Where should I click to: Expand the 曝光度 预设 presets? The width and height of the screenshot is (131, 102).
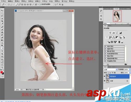[x=106, y=51]
